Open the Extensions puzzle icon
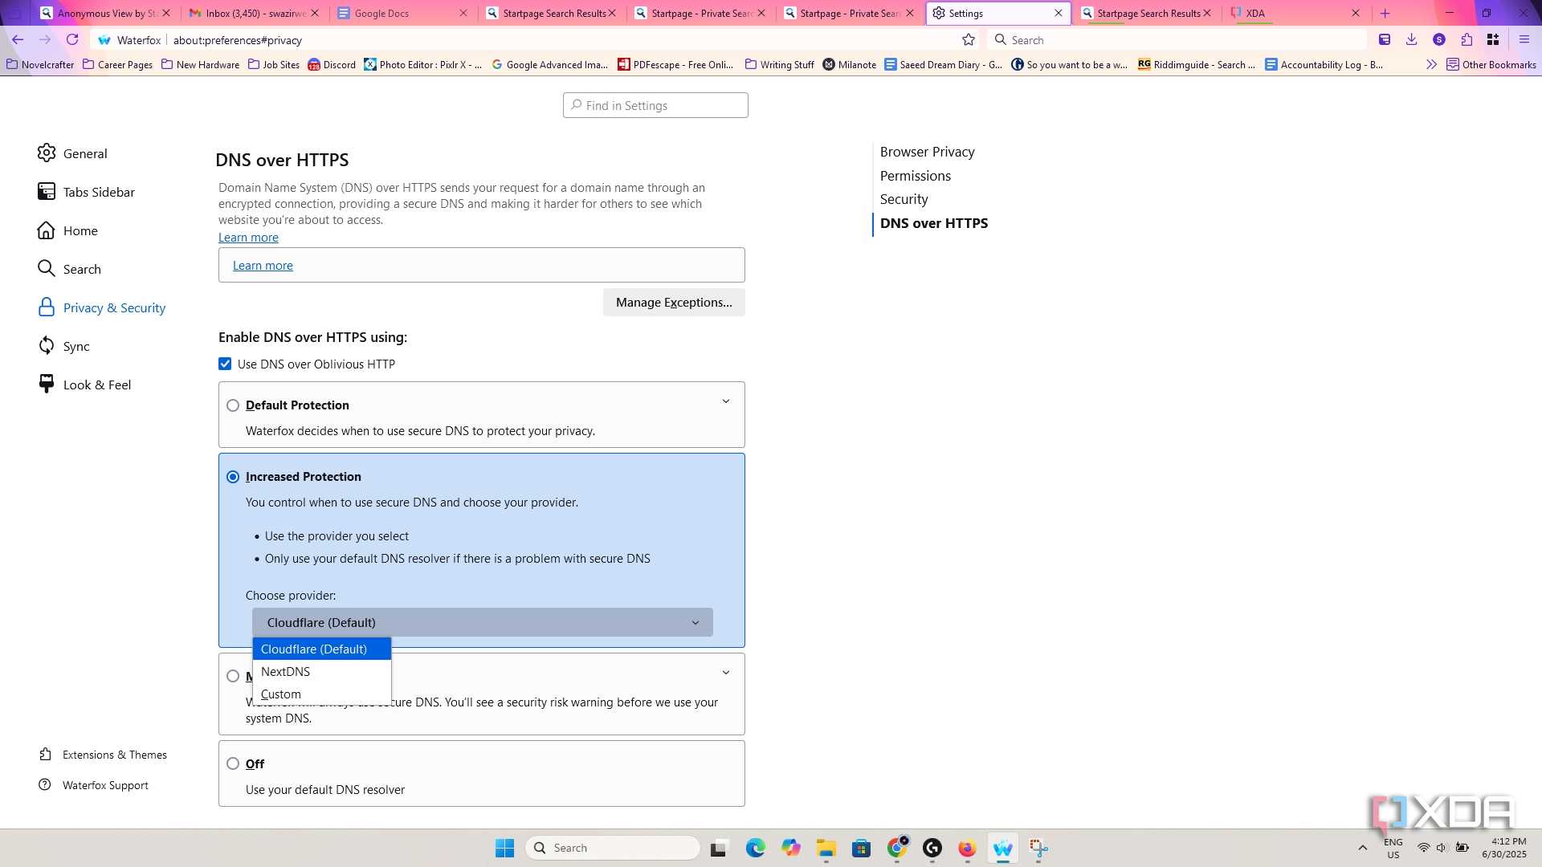The width and height of the screenshot is (1542, 867). tap(1467, 39)
